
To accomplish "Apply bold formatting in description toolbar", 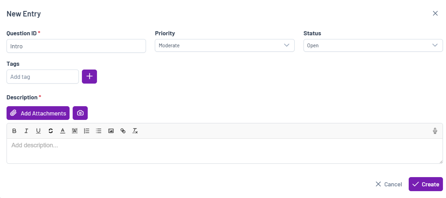I will [14, 131].
